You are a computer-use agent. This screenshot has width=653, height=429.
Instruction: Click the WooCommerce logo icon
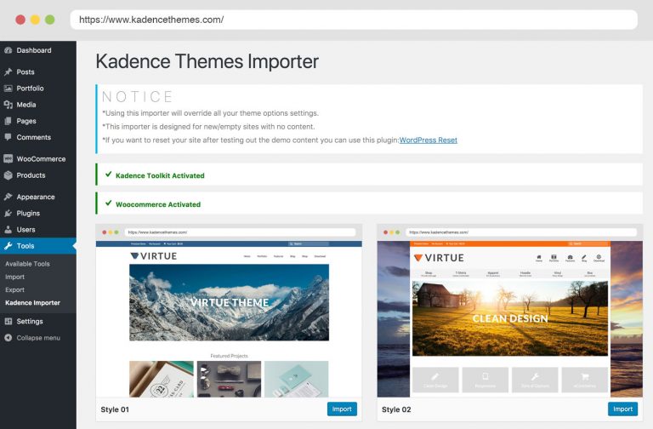click(x=8, y=159)
